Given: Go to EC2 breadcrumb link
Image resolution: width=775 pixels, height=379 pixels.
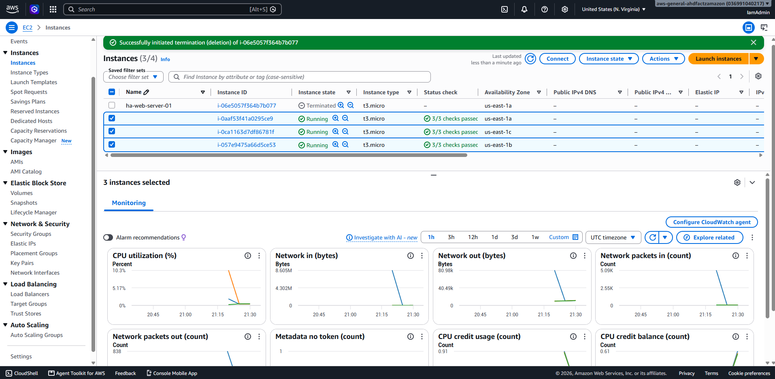Looking at the screenshot, I should point(28,28).
